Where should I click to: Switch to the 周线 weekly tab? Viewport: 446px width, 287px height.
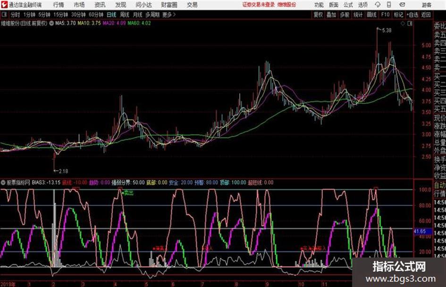coord(125,15)
